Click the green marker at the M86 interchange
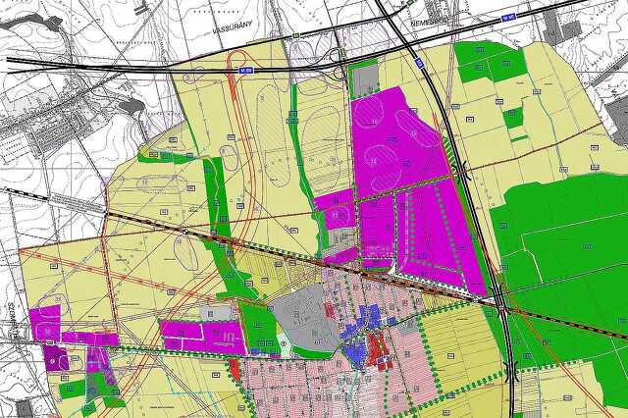This screenshot has width=628, height=418. pos(342,51)
